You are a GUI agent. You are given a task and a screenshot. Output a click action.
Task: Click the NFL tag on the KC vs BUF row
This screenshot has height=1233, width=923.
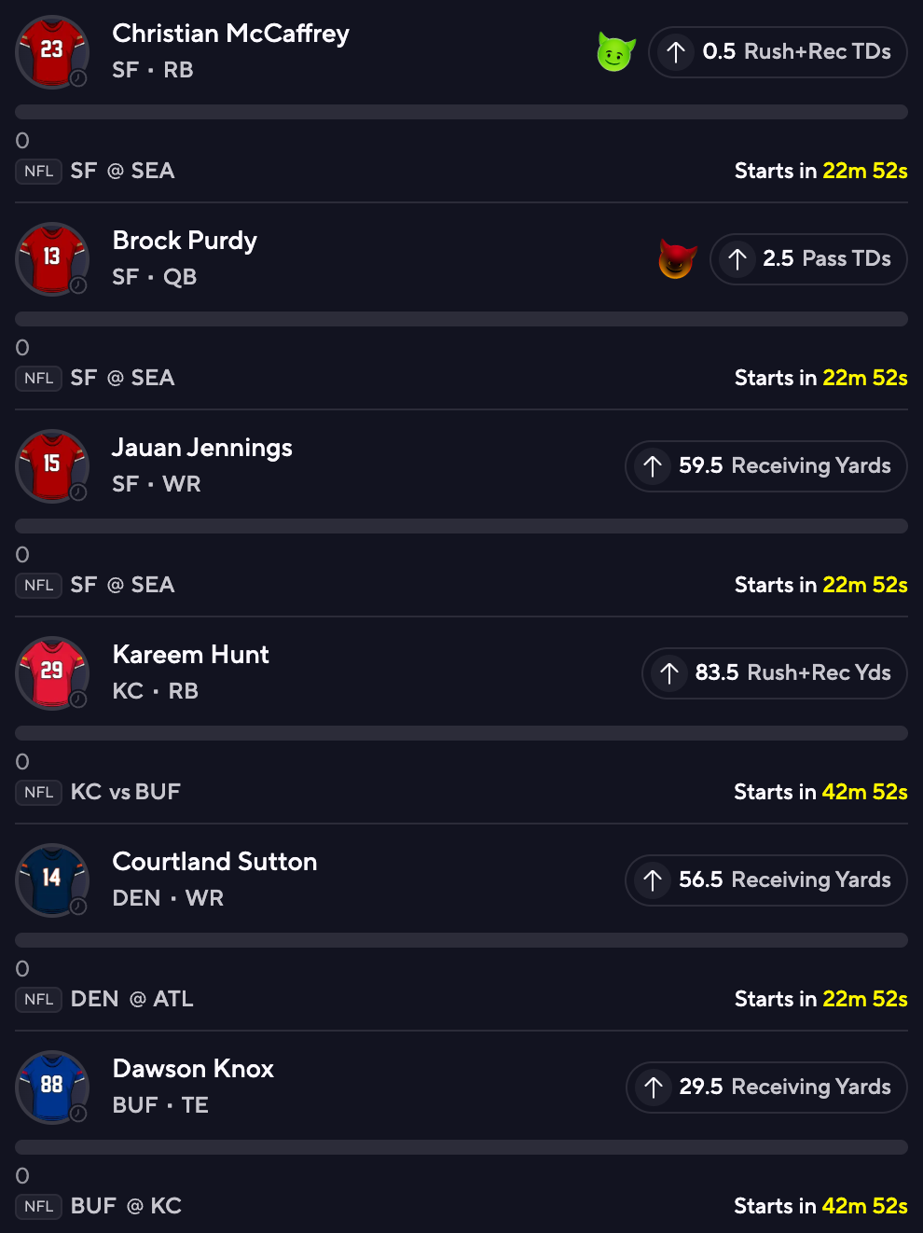pyautogui.click(x=38, y=793)
